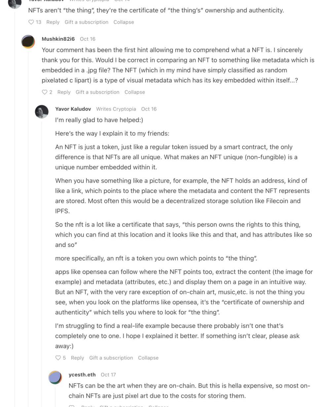Gift a subscription under Yavor's long reply
The height and width of the screenshot is (407, 321).
(x=111, y=358)
